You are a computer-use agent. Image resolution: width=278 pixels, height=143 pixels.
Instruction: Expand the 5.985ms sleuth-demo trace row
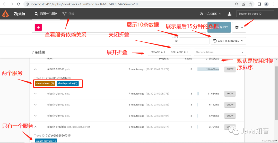coord(35,116)
